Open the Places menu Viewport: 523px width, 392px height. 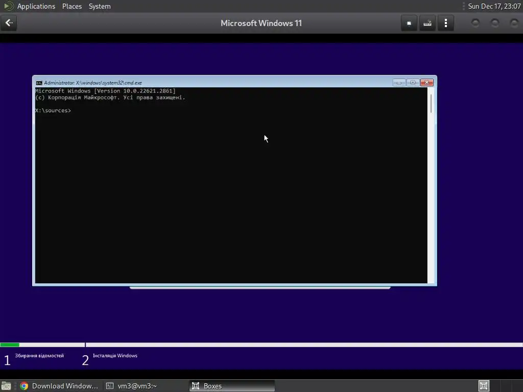[x=72, y=6]
